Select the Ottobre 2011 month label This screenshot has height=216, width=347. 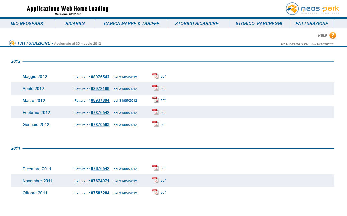(x=35, y=193)
